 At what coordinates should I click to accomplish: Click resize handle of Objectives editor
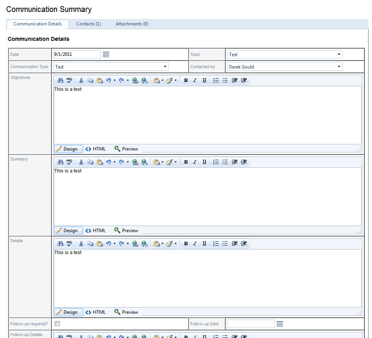[x=359, y=149]
